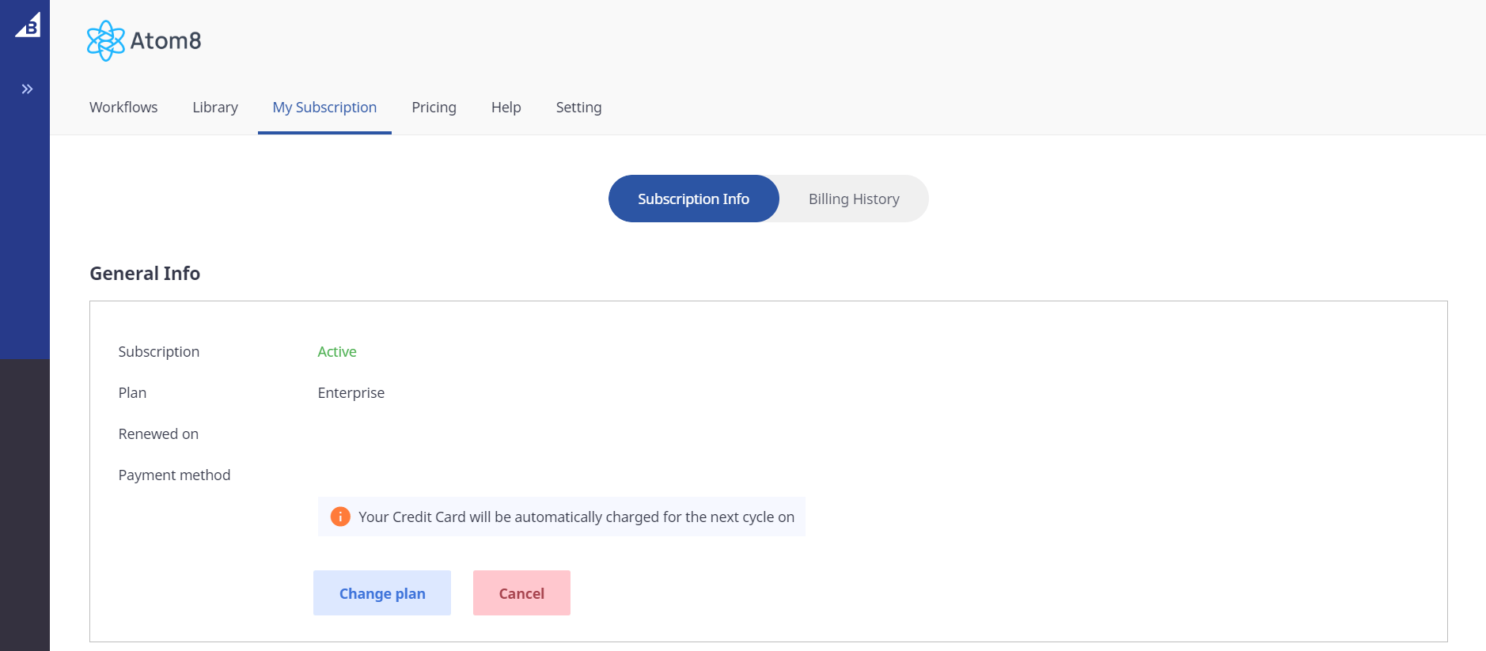Click the Plan label

coord(132,393)
